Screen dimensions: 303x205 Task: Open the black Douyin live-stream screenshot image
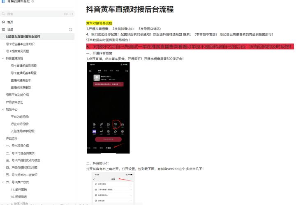(108, 108)
